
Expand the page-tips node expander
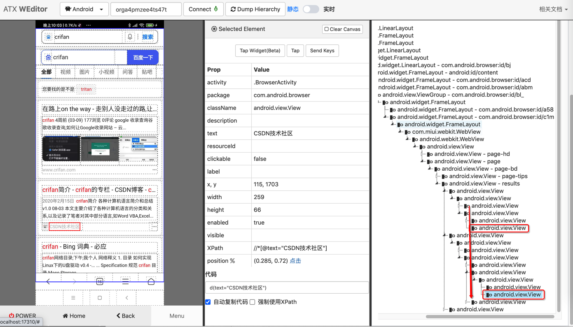[437, 176]
